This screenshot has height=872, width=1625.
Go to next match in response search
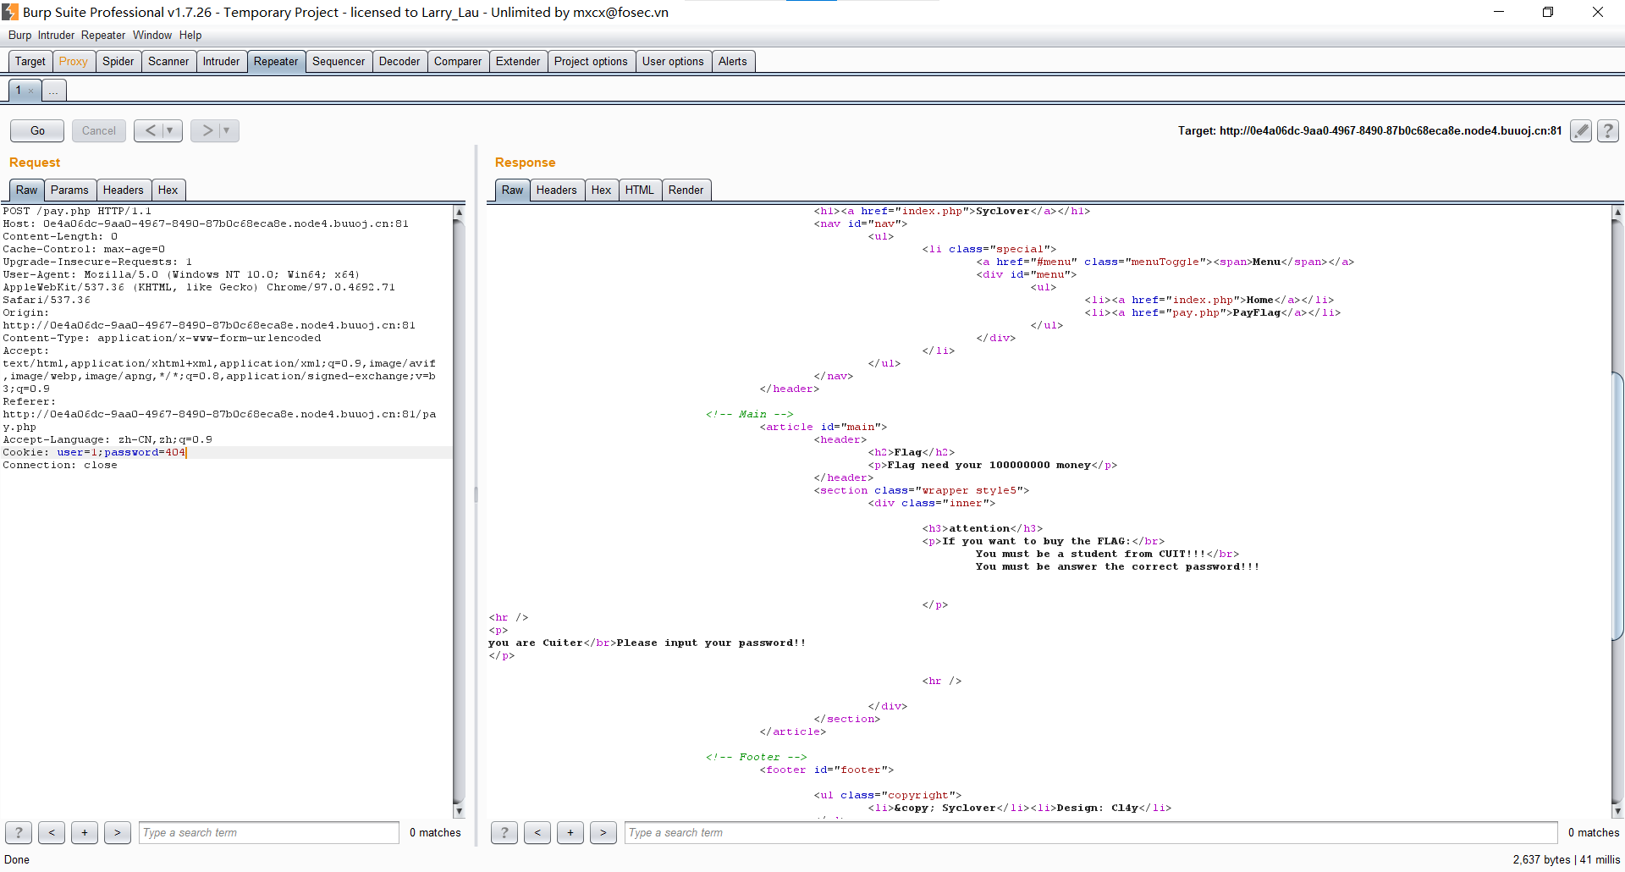point(603,832)
